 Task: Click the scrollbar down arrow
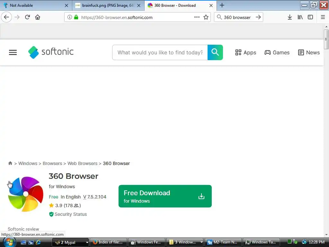coord(326,235)
